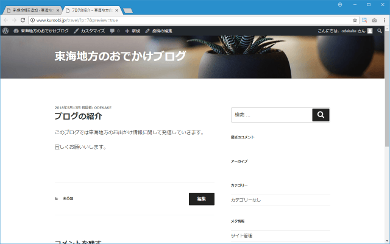
Task: Maximize the browser window
Action: pos(369,4)
